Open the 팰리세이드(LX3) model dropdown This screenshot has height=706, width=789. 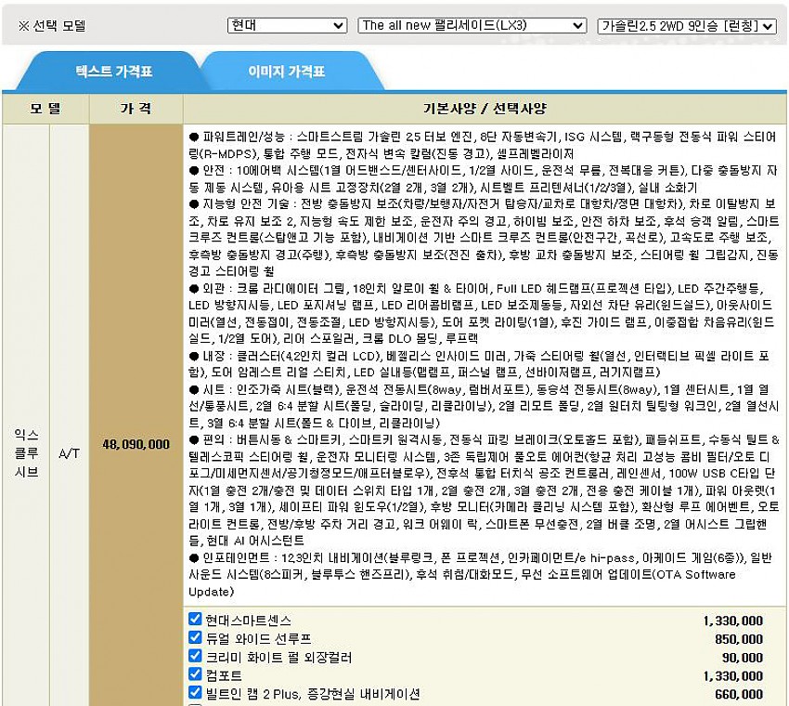click(x=472, y=25)
